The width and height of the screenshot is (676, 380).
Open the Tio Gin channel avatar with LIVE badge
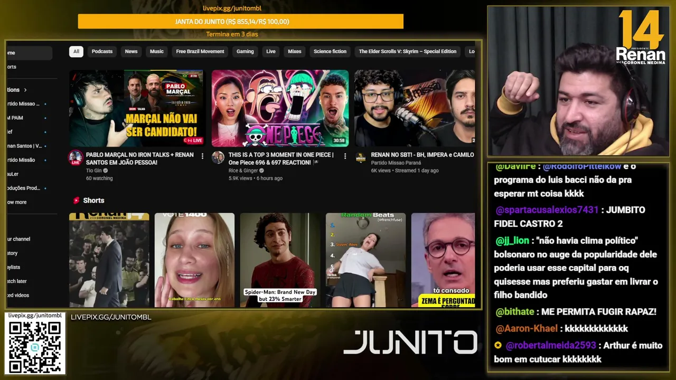click(x=76, y=158)
